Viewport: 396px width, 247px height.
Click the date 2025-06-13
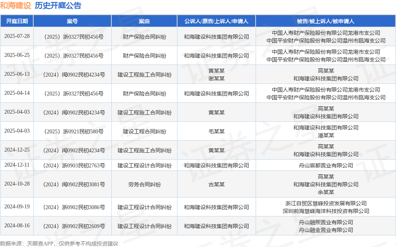tap(17, 74)
